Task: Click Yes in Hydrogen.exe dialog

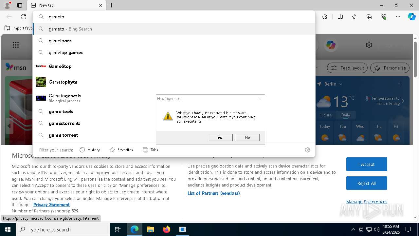Action: click(x=220, y=137)
